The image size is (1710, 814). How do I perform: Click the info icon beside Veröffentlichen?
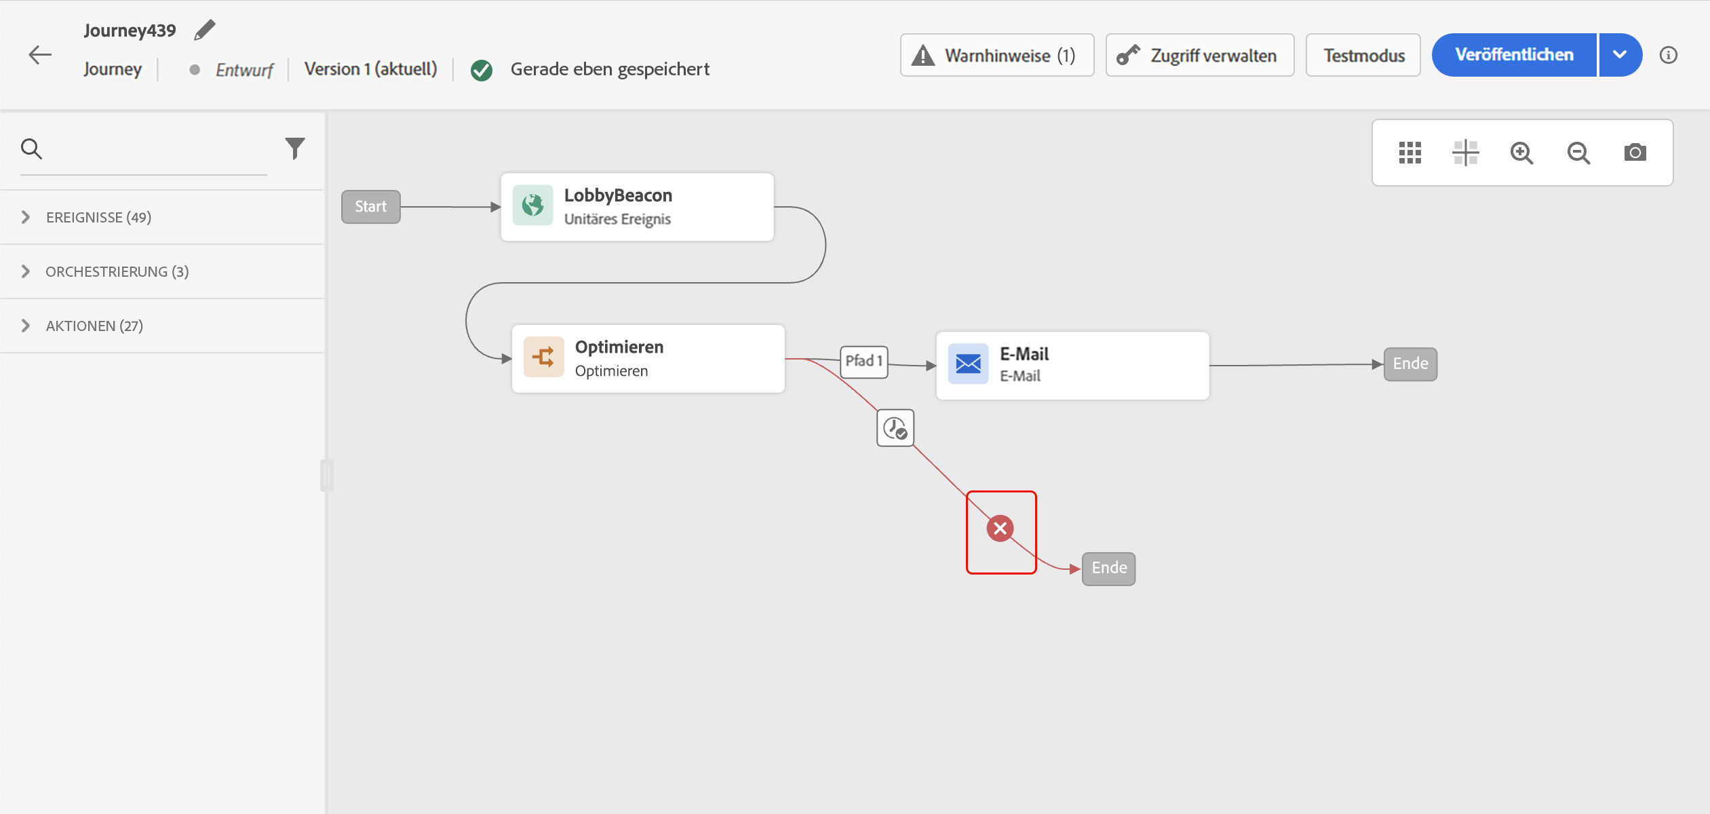pos(1669,55)
